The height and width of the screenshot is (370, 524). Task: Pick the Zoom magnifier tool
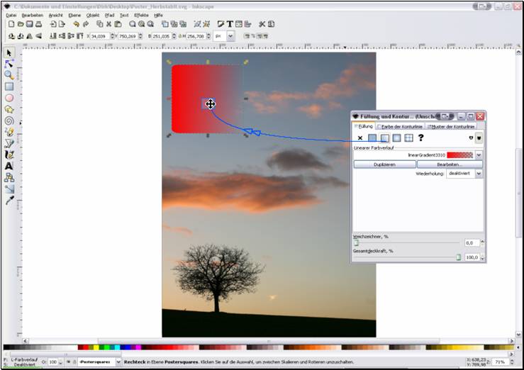click(x=9, y=75)
